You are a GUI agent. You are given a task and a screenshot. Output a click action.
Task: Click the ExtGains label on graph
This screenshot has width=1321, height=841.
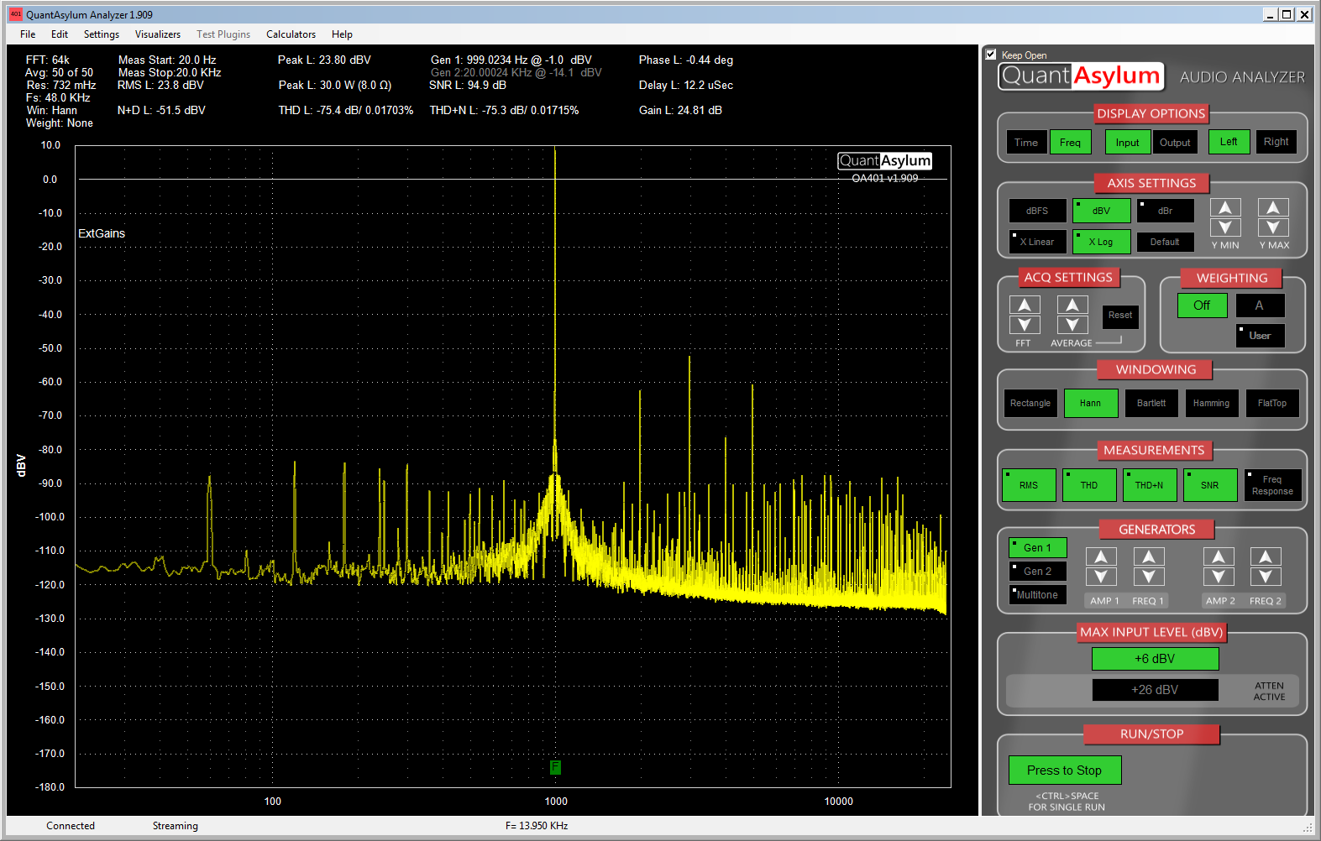pyautogui.click(x=102, y=233)
